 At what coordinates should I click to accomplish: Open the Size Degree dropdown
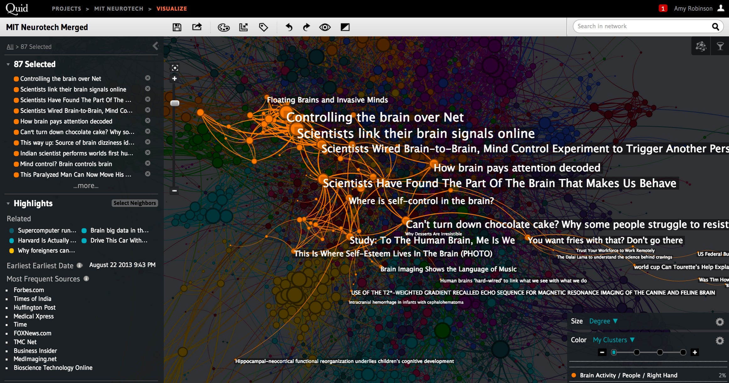pos(603,321)
